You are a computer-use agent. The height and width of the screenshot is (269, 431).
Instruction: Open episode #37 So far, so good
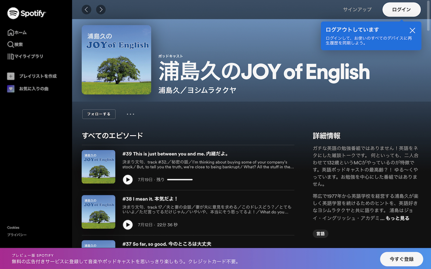pos(167,244)
